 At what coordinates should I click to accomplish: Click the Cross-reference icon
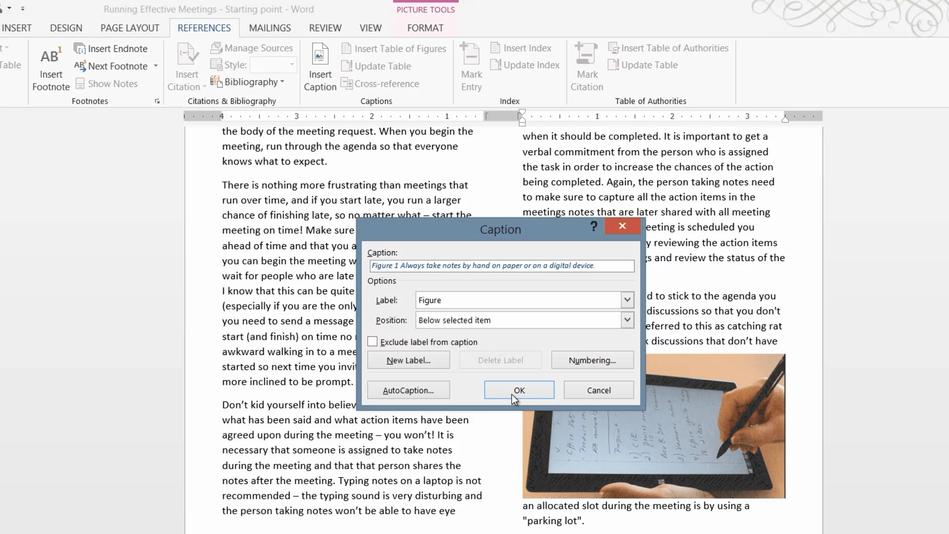pos(346,84)
